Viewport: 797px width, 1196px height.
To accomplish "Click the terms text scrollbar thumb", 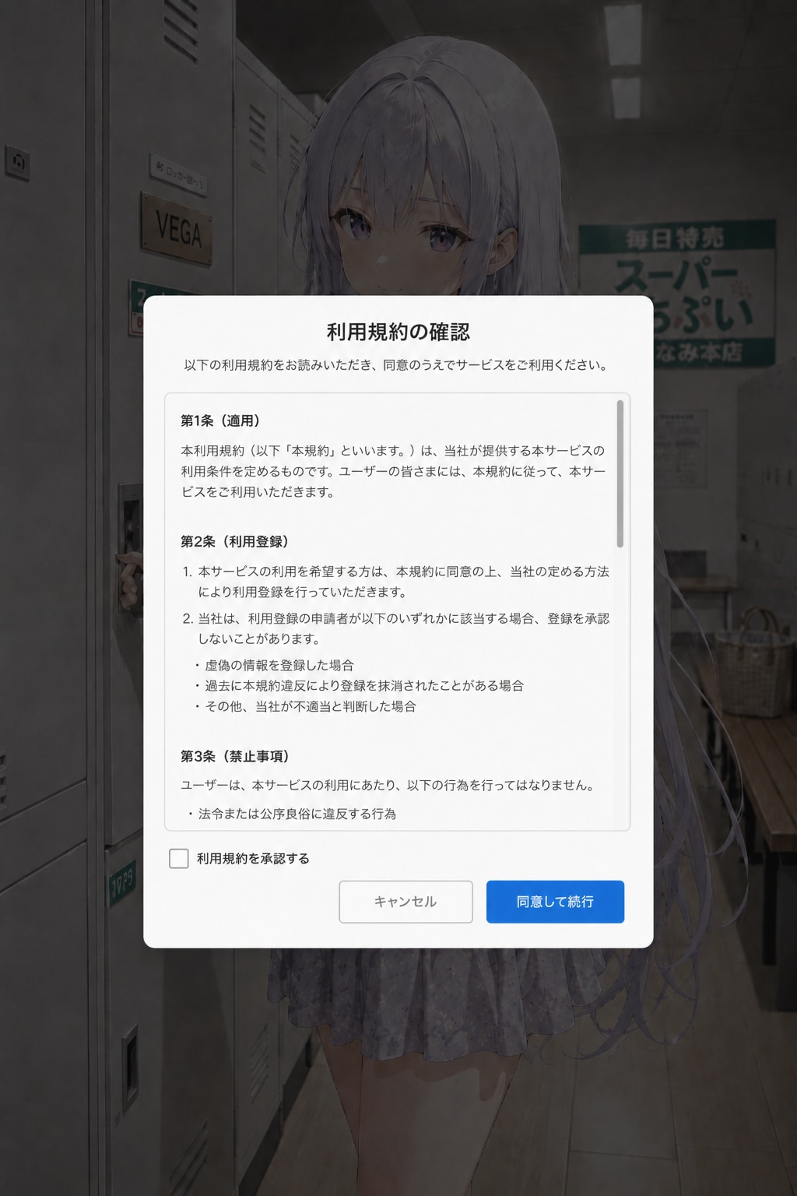I will pos(620,473).
